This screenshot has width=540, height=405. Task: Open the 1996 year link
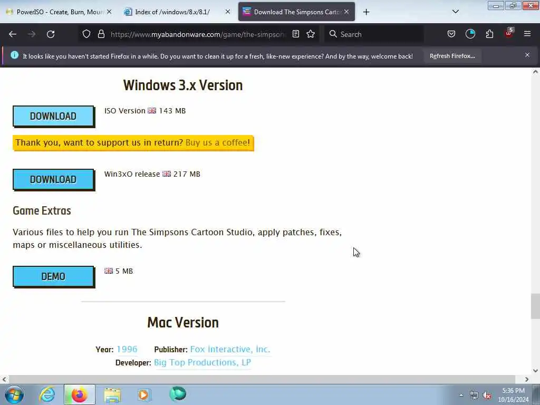[x=127, y=349]
